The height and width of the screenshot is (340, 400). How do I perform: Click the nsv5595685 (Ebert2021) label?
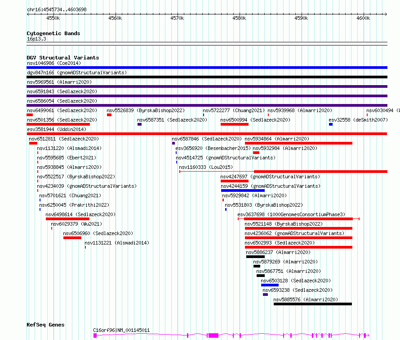67,158
